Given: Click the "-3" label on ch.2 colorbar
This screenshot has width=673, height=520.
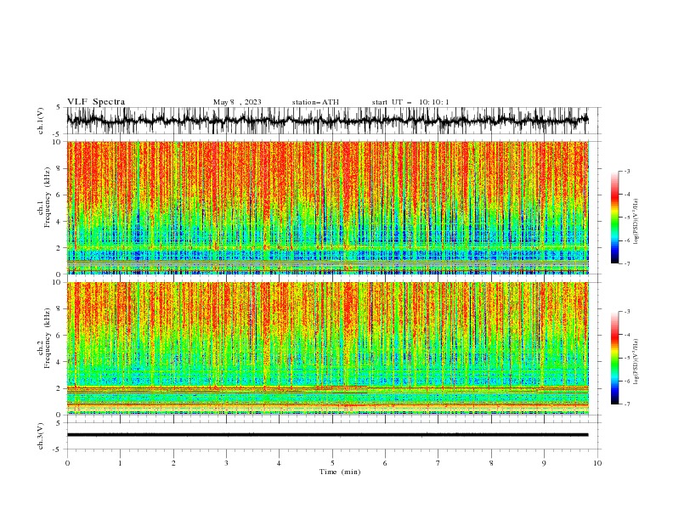Looking at the screenshot, I should coord(626,312).
